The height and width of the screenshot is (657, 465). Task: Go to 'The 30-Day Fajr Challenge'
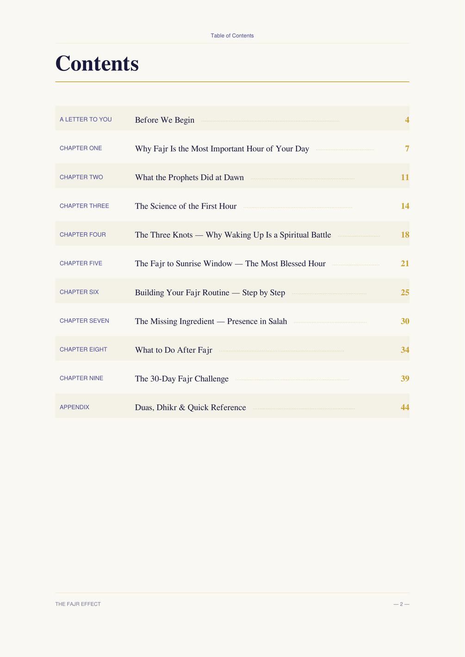tap(182, 379)
